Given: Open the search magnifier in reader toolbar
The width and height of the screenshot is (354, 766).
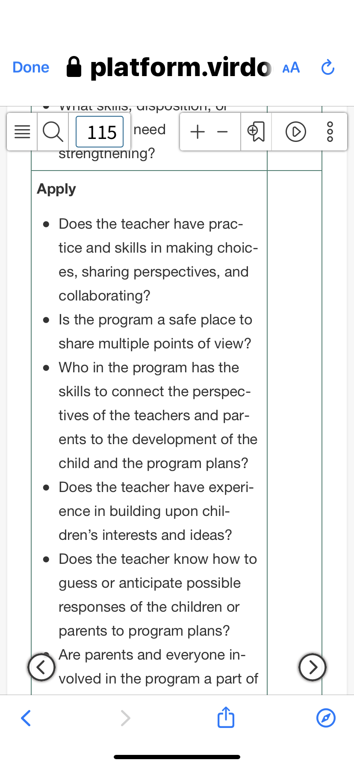Looking at the screenshot, I should (x=53, y=132).
